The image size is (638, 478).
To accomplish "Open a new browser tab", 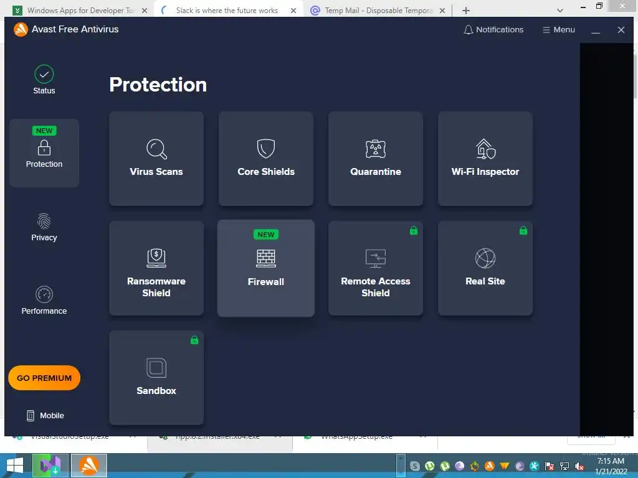I will [x=466, y=11].
